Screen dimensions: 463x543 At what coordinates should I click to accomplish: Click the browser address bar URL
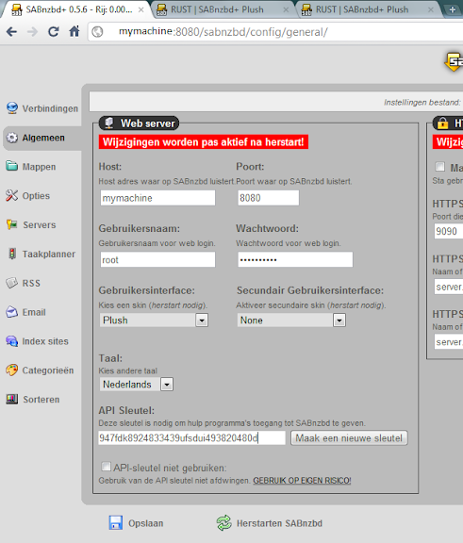223,32
